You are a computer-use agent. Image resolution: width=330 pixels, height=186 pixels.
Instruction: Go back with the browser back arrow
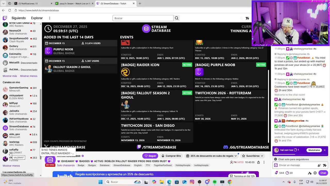(x=3, y=10)
